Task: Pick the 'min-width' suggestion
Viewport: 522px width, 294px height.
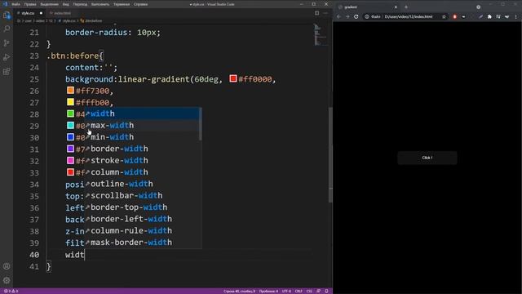Action: coord(143,137)
